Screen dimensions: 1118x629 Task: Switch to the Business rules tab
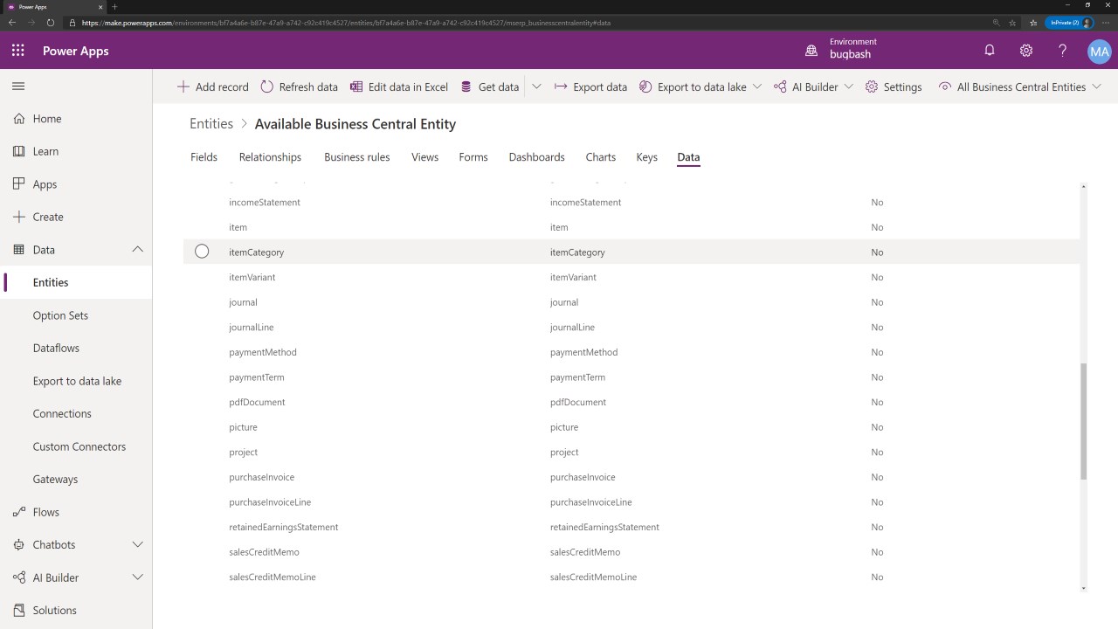pos(356,157)
